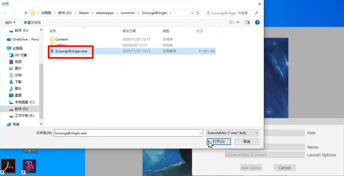Select highlighted 软件 (D:) drive
Viewport: 344px width, 176px height.
pos(19,109)
